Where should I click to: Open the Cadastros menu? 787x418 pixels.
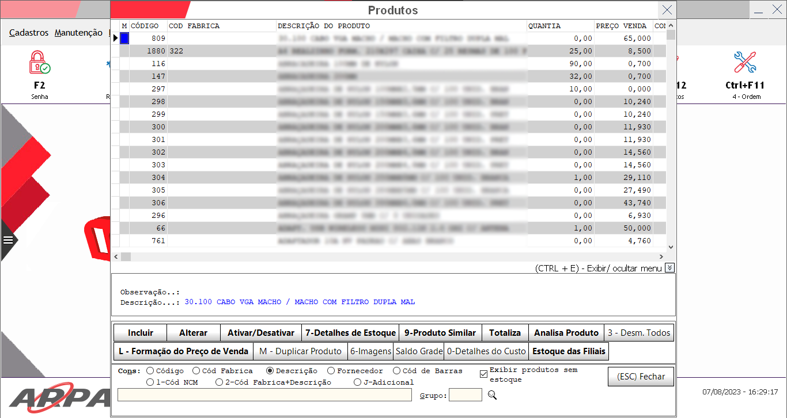coord(29,33)
